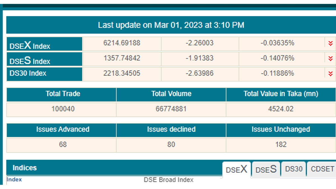Image resolution: width=336 pixels, height=189 pixels.
Task: Click the blue Index link under Indices
Action: click(x=14, y=179)
